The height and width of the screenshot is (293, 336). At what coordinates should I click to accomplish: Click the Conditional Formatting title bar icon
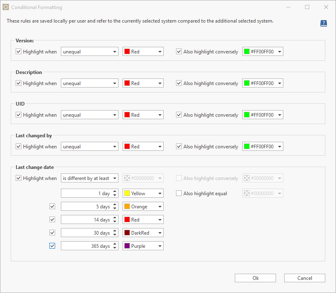(6, 7)
